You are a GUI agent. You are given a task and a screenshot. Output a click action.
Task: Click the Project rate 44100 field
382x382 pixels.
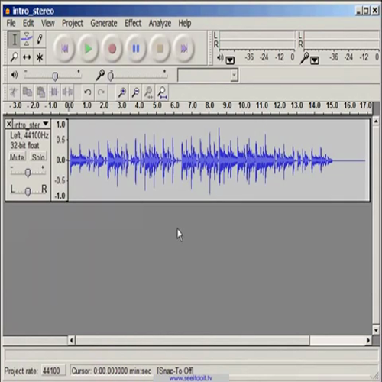point(53,371)
